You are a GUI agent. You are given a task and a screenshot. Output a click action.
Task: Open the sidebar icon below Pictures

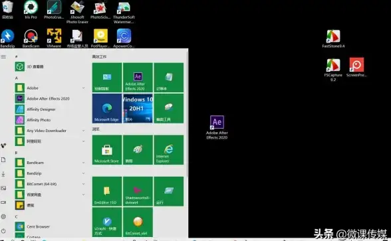point(3,202)
